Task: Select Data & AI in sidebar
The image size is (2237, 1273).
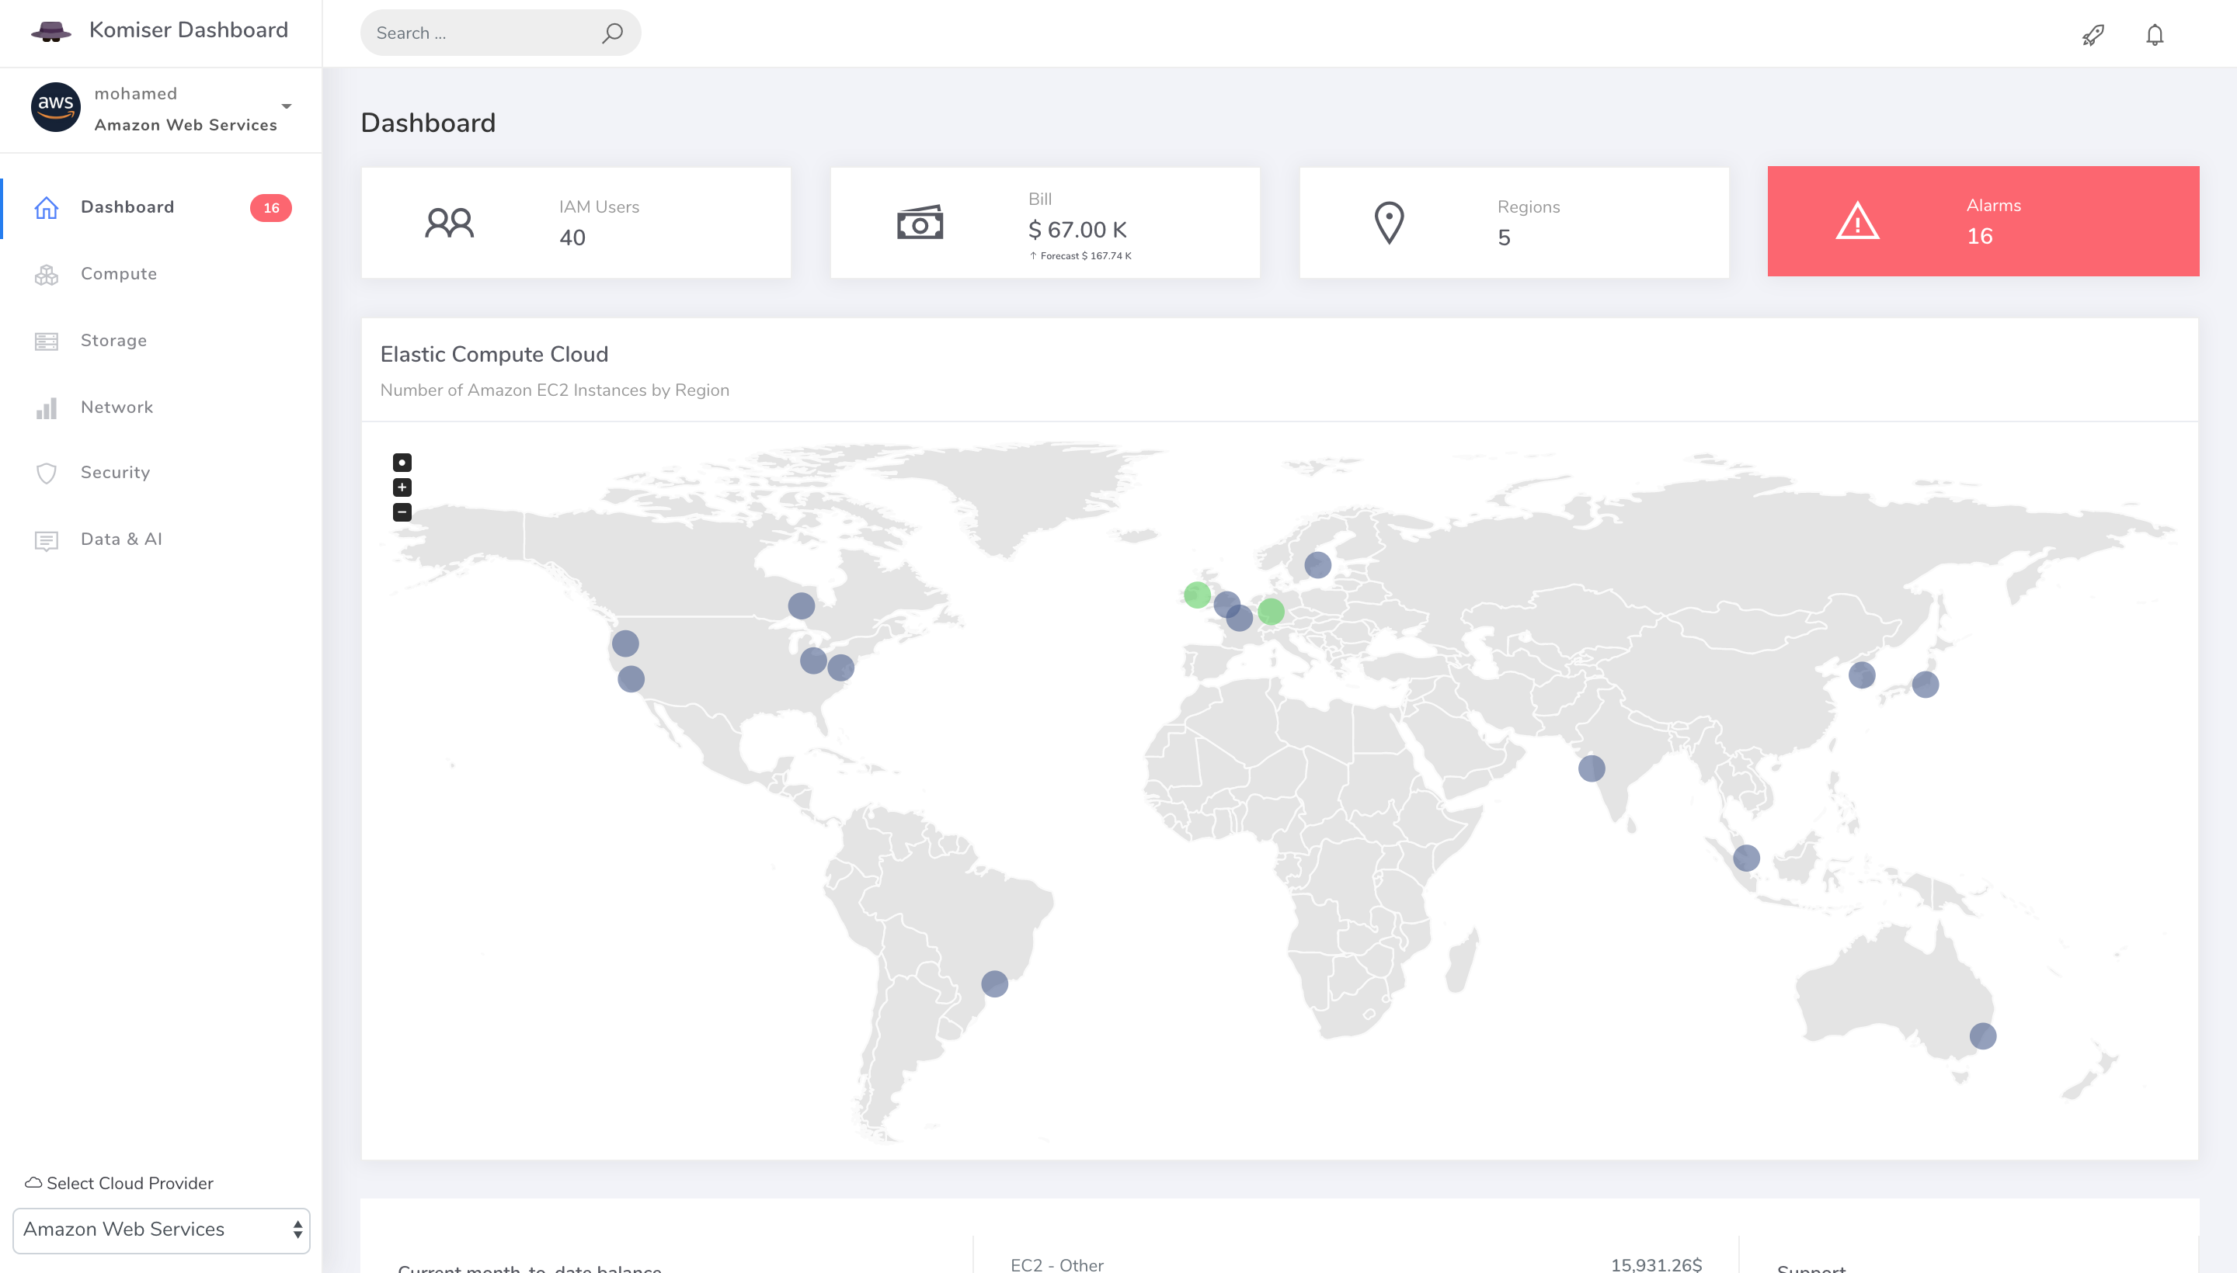Action: pyautogui.click(x=122, y=539)
